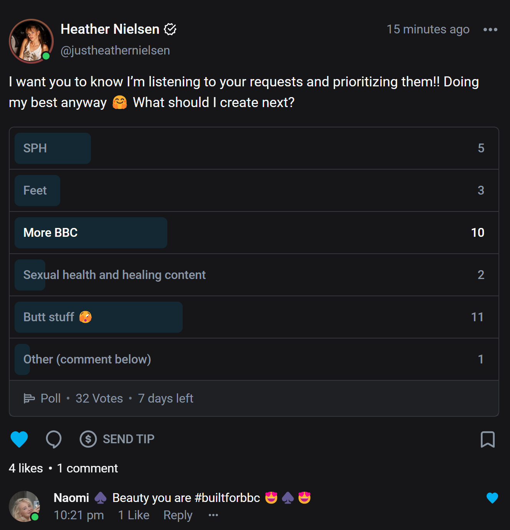Click the SEND TIP label
Image resolution: width=510 pixels, height=530 pixels.
tap(129, 439)
